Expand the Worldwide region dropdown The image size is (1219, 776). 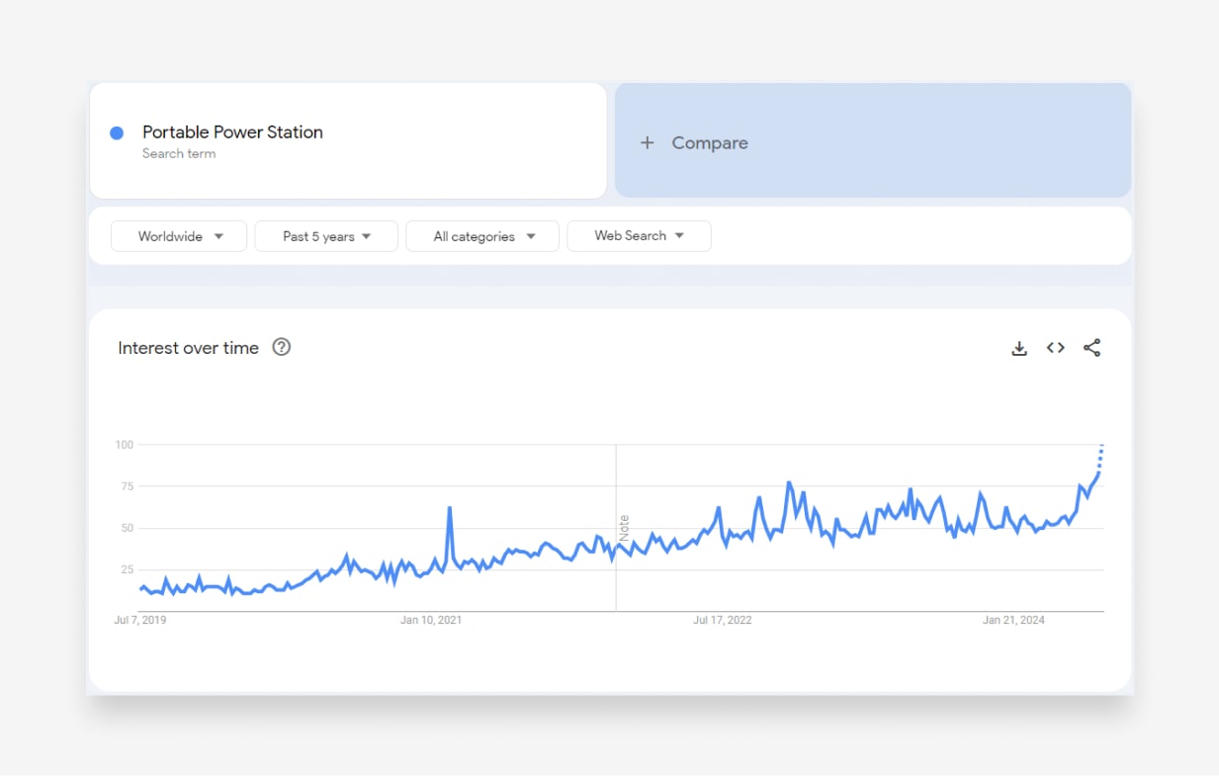point(179,236)
